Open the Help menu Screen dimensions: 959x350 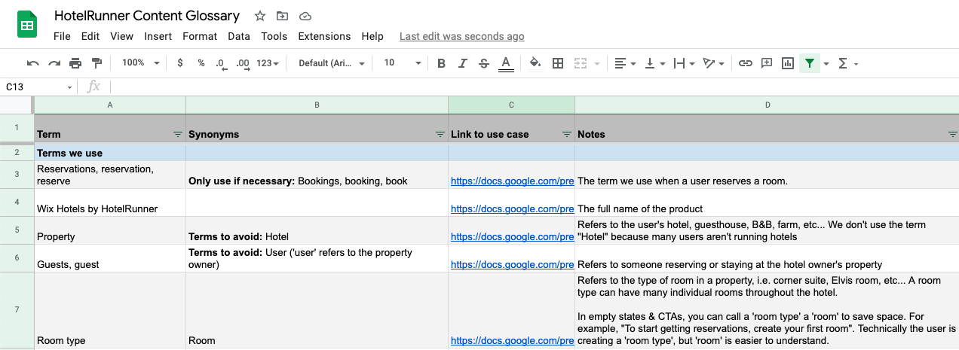(372, 36)
